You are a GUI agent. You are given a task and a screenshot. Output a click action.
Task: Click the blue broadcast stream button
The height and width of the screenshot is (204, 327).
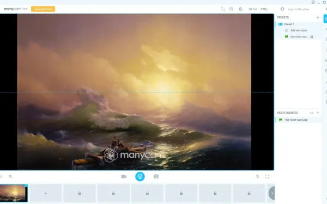(140, 176)
